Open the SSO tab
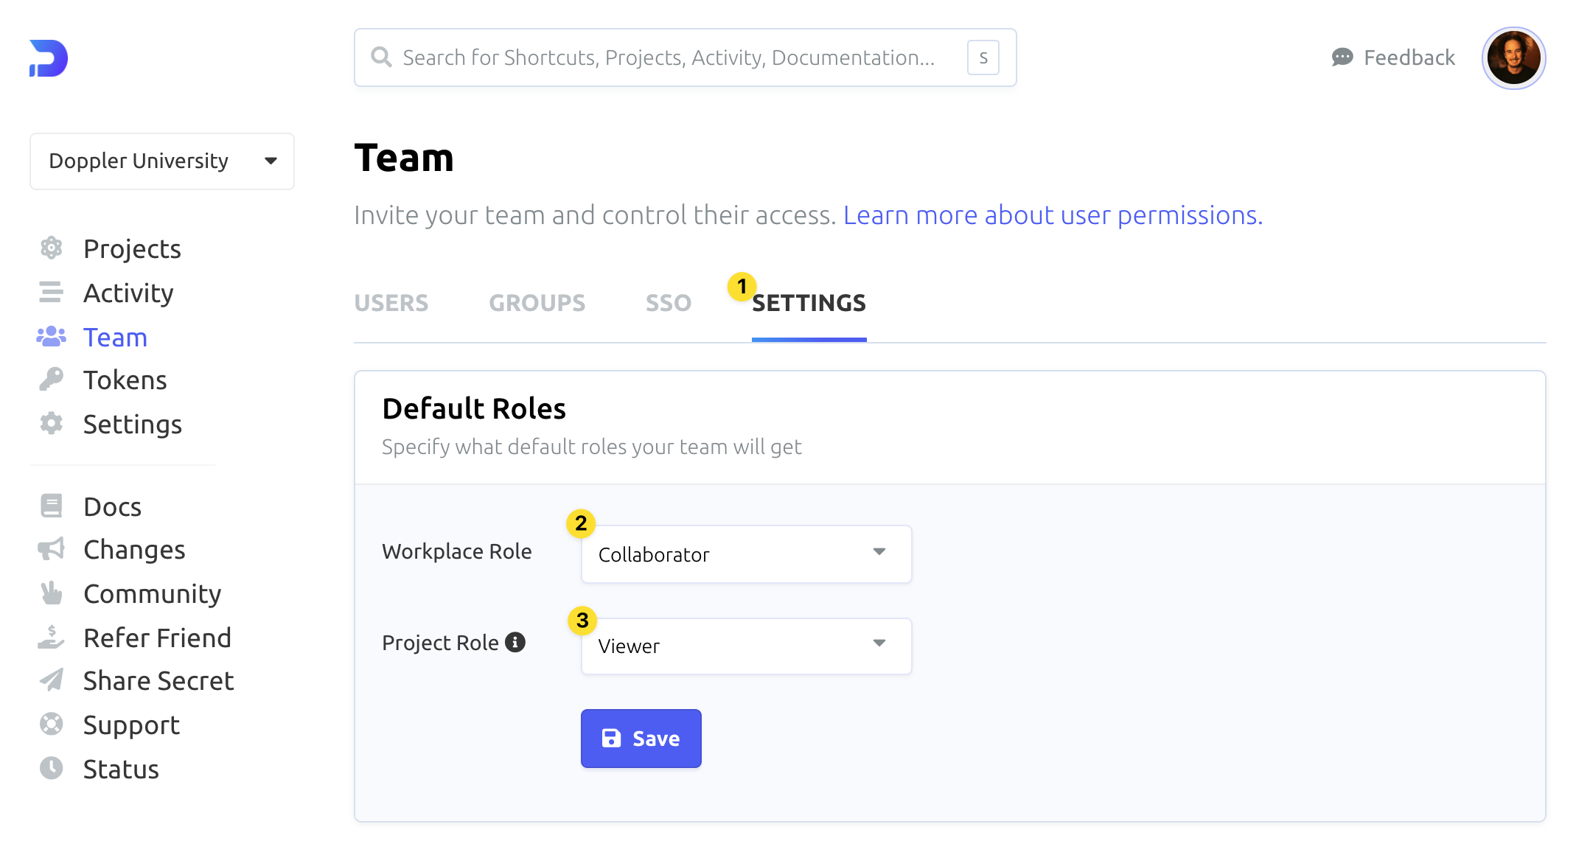This screenshot has width=1576, height=855. coord(668,303)
